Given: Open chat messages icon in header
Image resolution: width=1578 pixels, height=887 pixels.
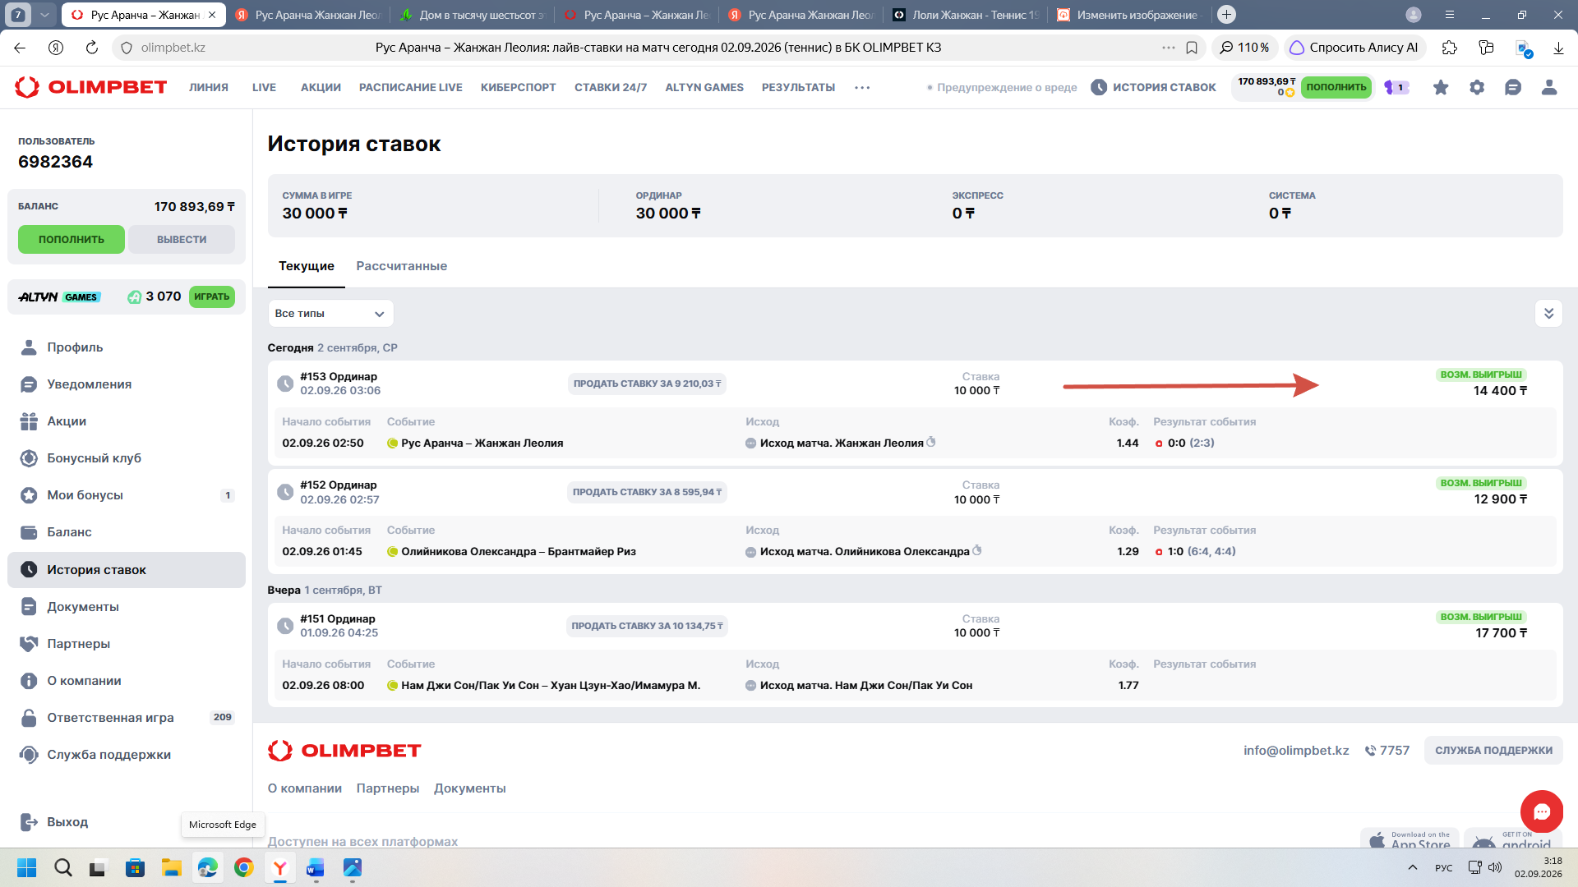Looking at the screenshot, I should (x=1513, y=87).
